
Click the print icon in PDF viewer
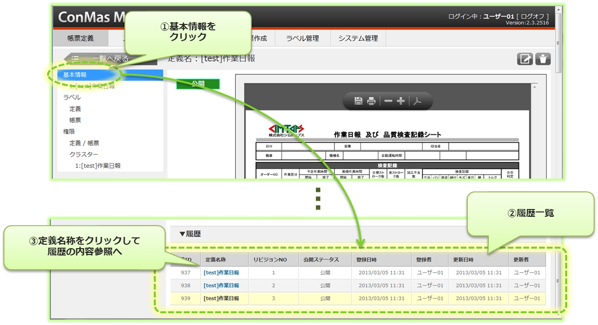372,101
